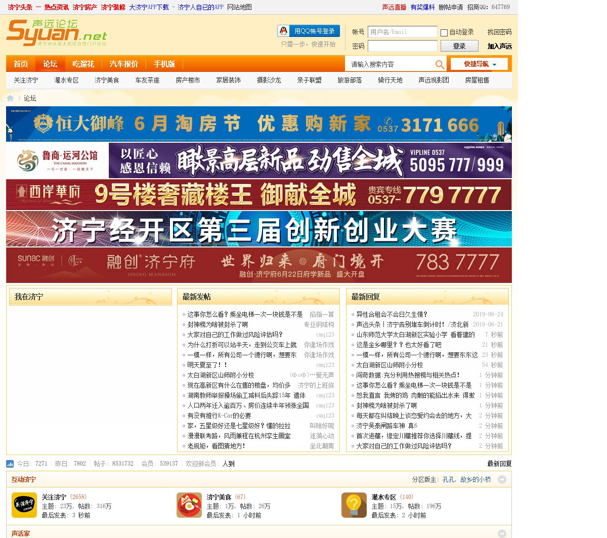Collapse the 互动济宁 section

point(502,479)
